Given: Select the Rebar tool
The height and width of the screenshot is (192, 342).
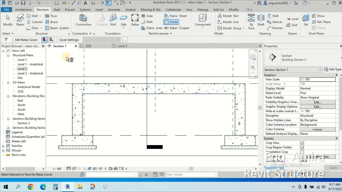Looking at the screenshot, I should 135,20.
